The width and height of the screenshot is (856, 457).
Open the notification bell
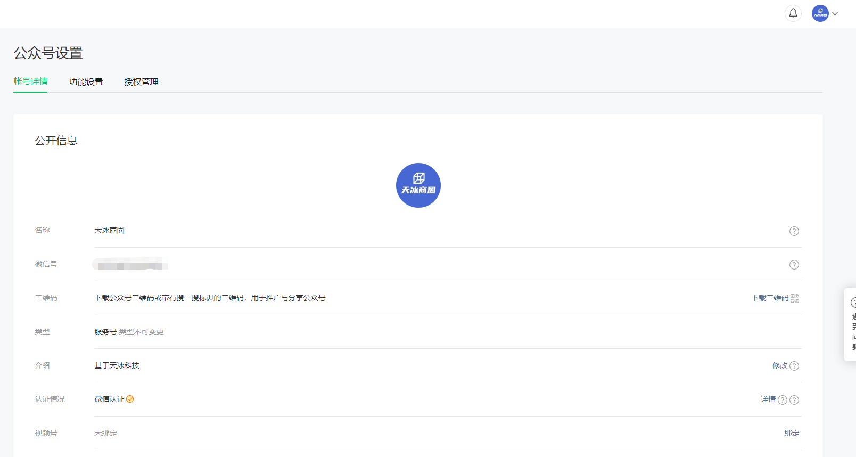click(x=793, y=13)
